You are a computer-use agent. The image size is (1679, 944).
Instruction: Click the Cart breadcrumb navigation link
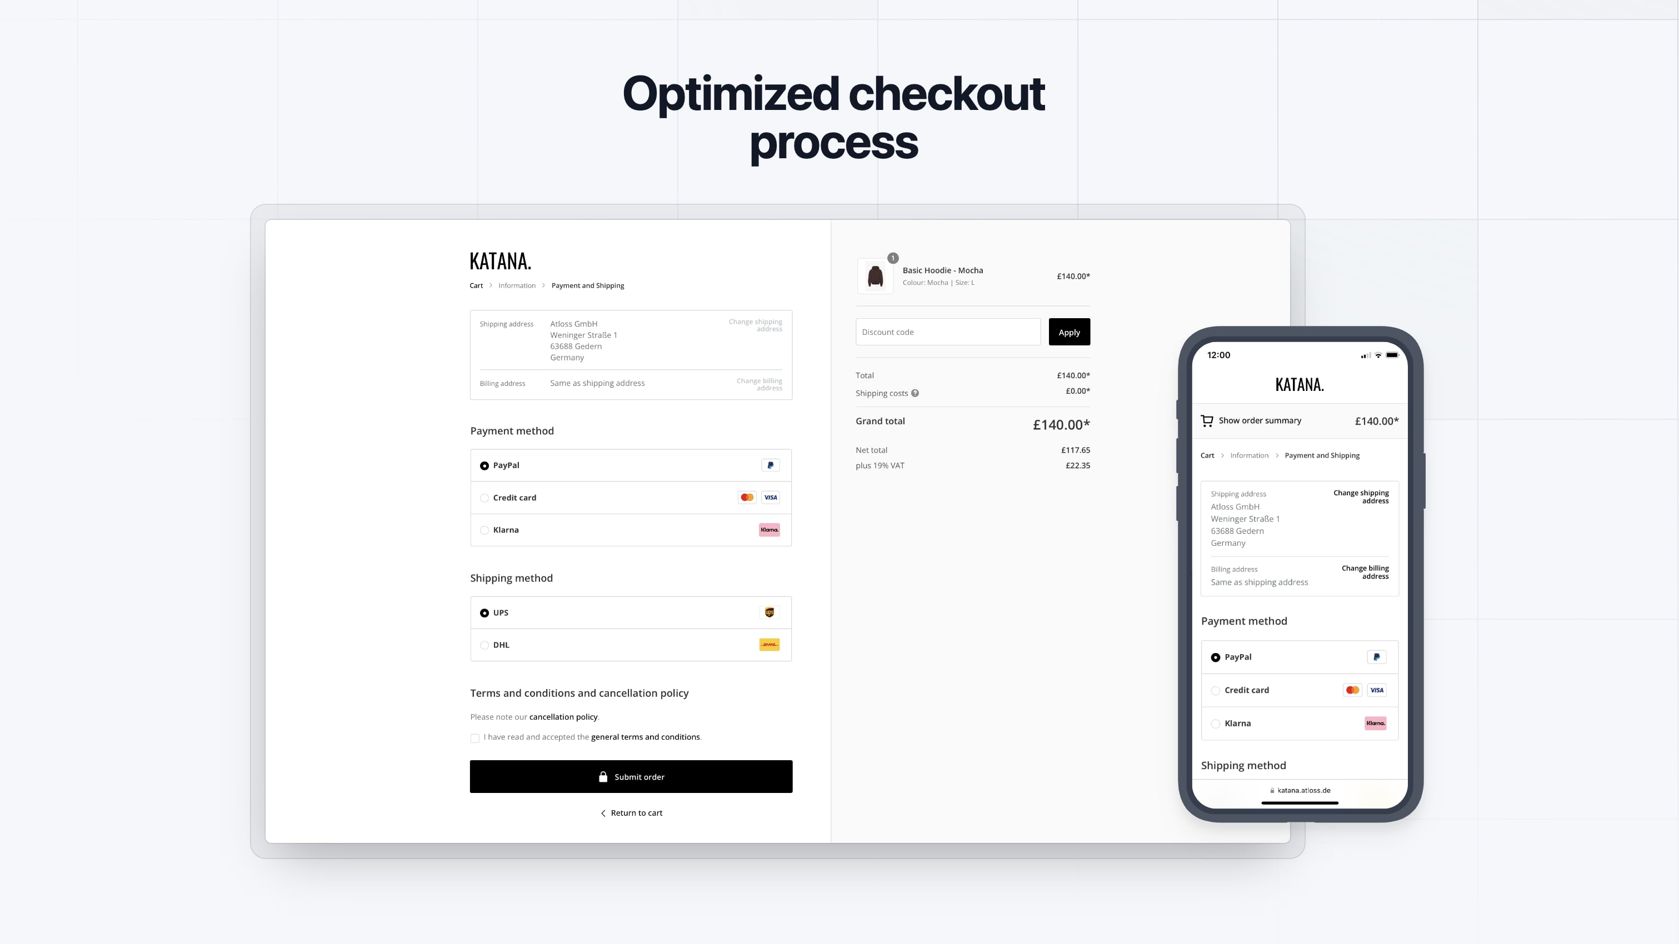click(476, 286)
